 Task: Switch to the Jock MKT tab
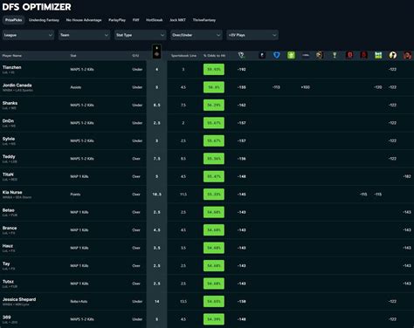(x=177, y=20)
